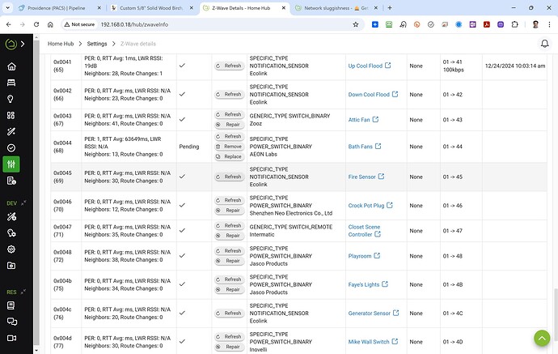Navigate back with browser back arrow
Viewport: 558px width, 354px height.
click(x=9, y=24)
